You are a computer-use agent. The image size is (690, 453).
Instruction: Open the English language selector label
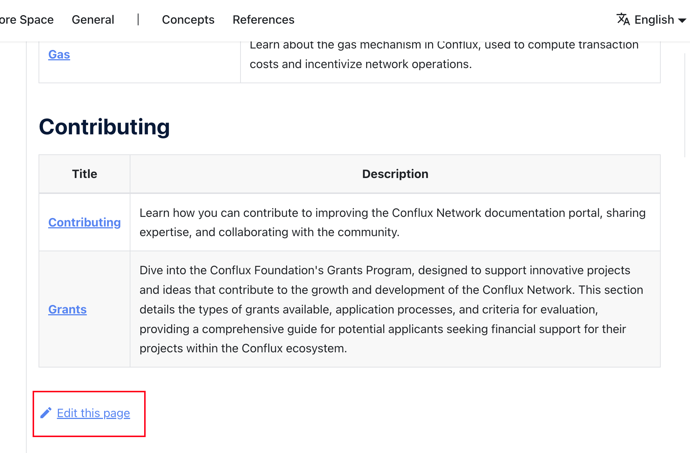654,20
